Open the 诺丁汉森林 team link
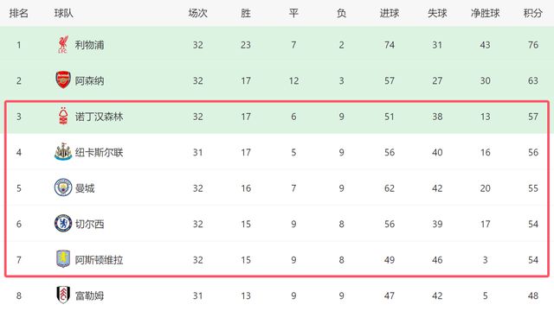Image resolution: width=554 pixels, height=311 pixels. [99, 117]
